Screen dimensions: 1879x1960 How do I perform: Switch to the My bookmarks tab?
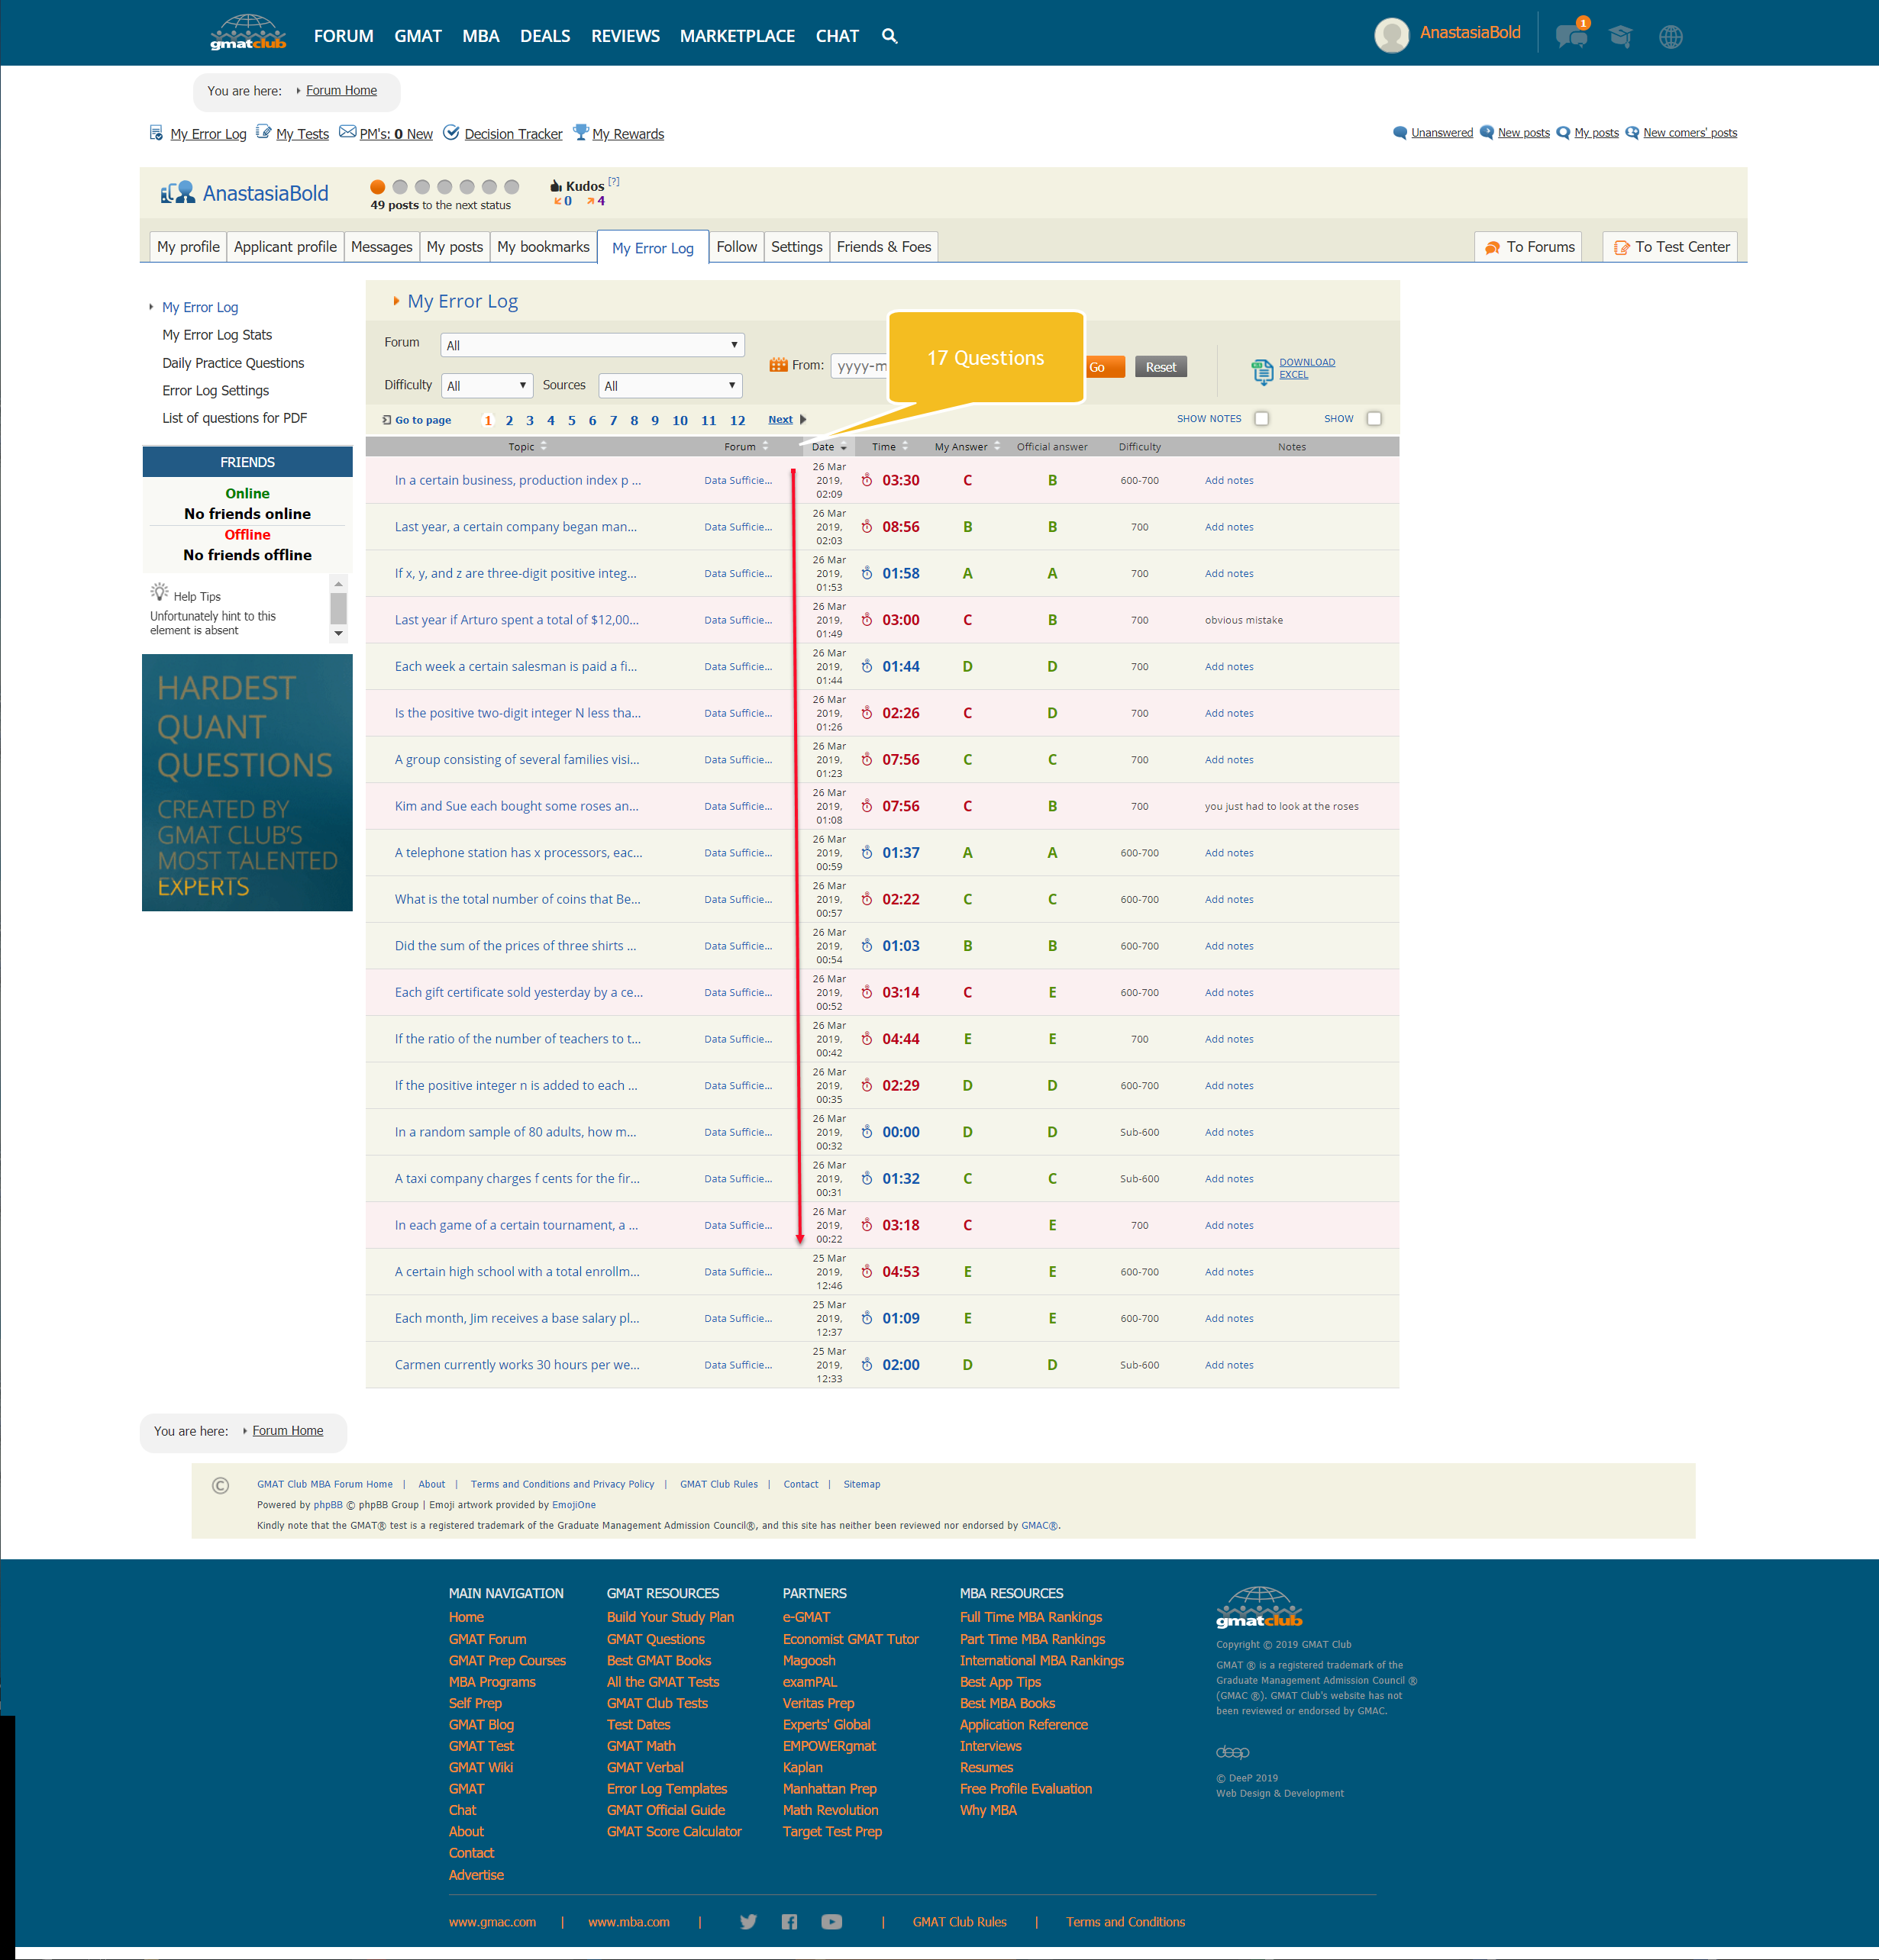(x=544, y=247)
